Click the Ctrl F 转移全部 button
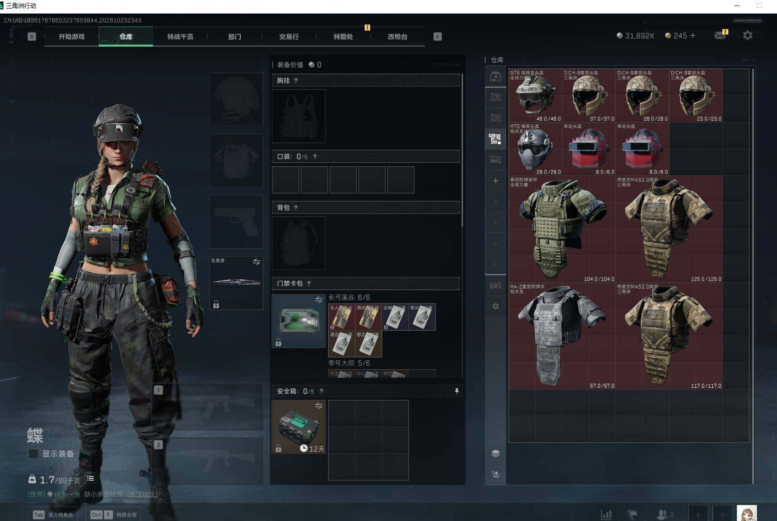Screen dimensions: 777x521 click(x=113, y=514)
